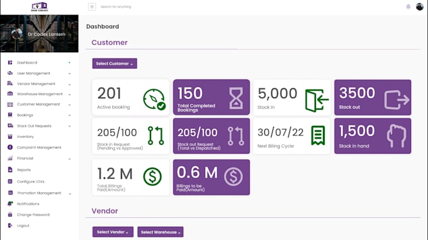Click the Reports document icon
This screenshot has height=240, width=428.
10,170
